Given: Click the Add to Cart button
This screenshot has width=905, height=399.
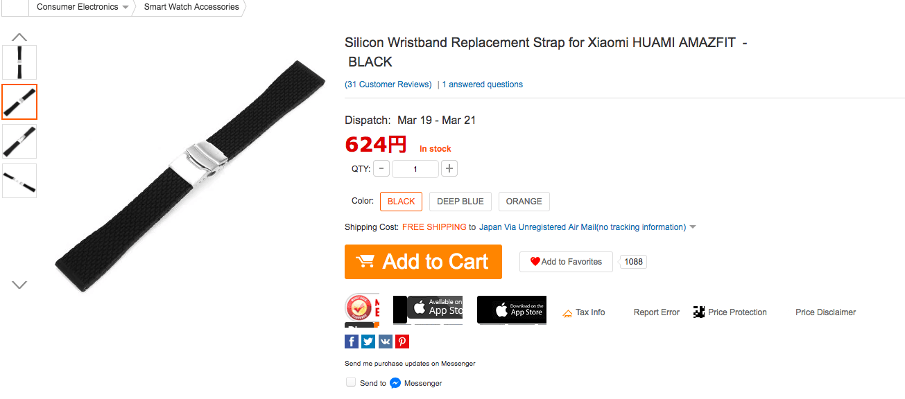Looking at the screenshot, I should click(423, 262).
